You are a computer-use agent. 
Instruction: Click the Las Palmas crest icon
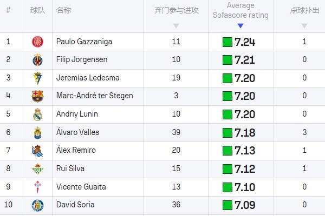[x=37, y=132]
